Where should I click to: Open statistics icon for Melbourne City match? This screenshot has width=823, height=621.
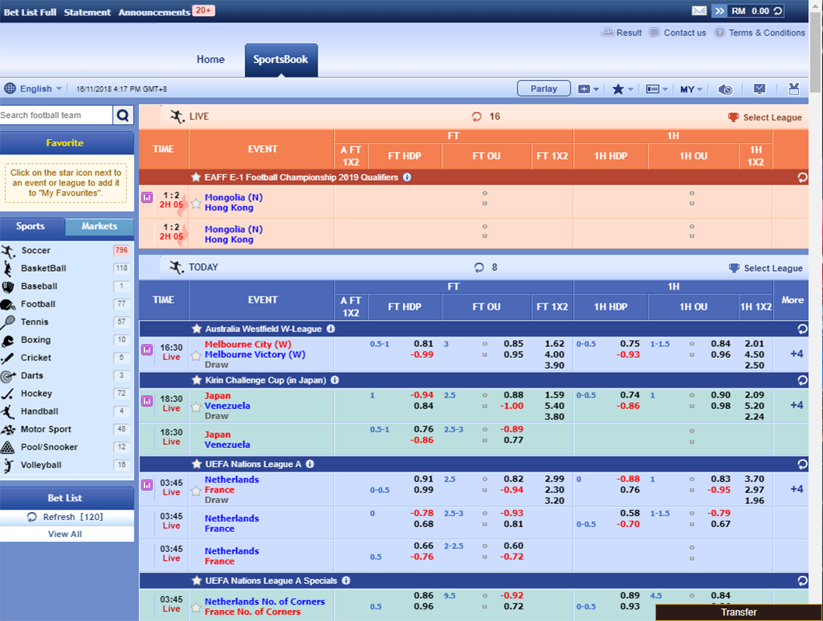coord(147,349)
